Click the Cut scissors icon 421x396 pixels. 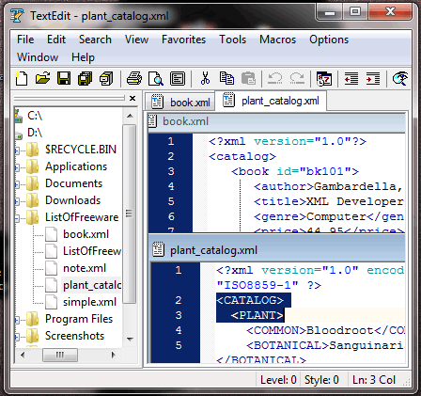[x=205, y=78]
